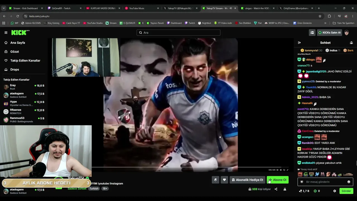Switch to the KURTLAR VADİSİ tab
Image resolution: width=357 pixels, height=201 pixels.
(x=103, y=8)
